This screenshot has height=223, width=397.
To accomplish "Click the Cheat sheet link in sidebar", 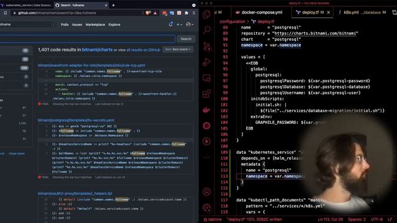I will coord(17,154).
